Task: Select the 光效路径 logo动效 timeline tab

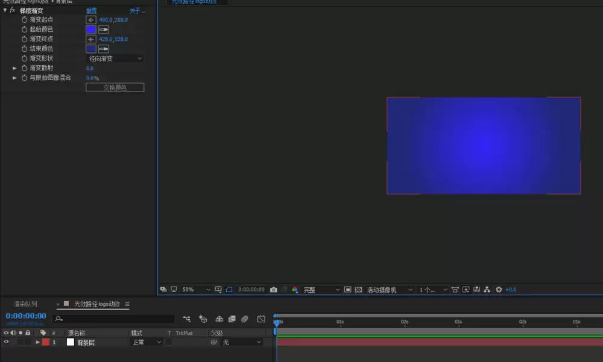Action: [97, 304]
